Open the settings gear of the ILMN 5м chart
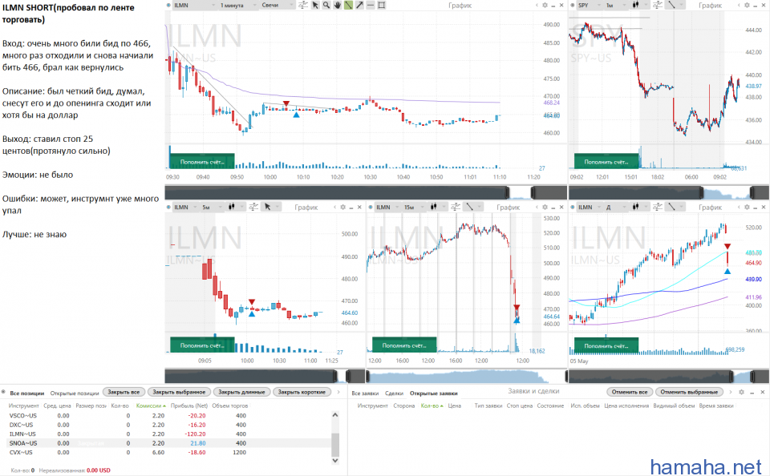The width and height of the screenshot is (770, 476). [x=342, y=207]
